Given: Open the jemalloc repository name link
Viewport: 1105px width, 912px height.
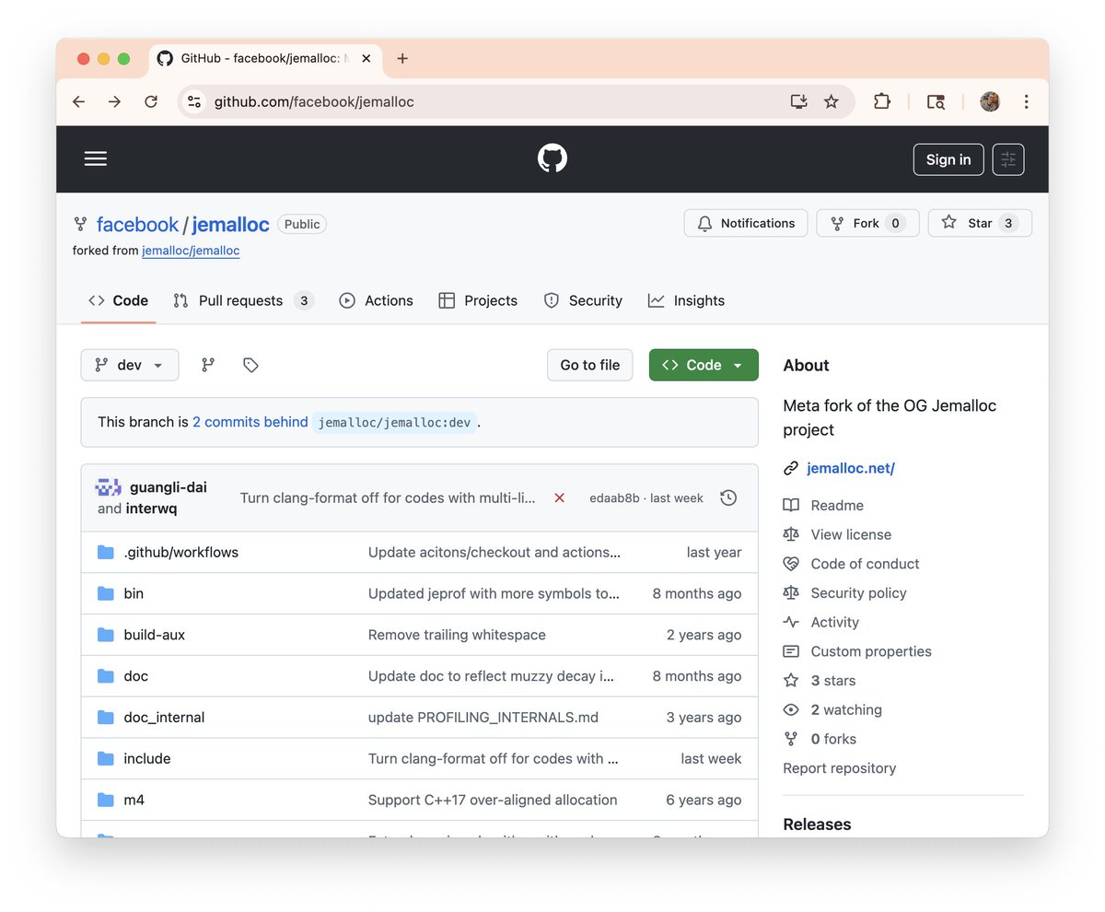Looking at the screenshot, I should [231, 224].
